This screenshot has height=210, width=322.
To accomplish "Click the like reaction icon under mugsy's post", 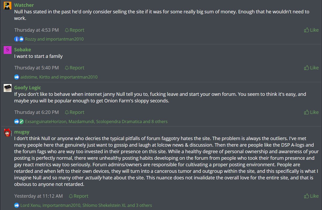I will pos(17,205).
